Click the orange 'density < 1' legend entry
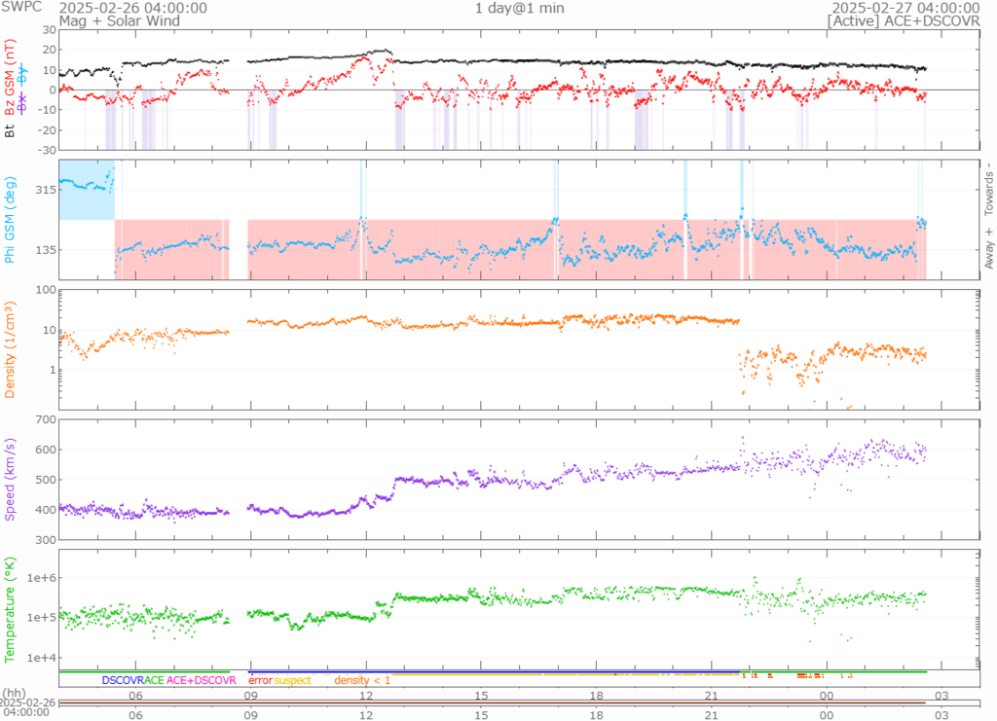Viewport: 997px width, 721px height. (x=362, y=680)
